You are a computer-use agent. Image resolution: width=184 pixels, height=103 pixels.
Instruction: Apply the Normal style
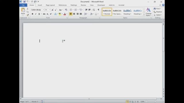[x=107, y=12]
